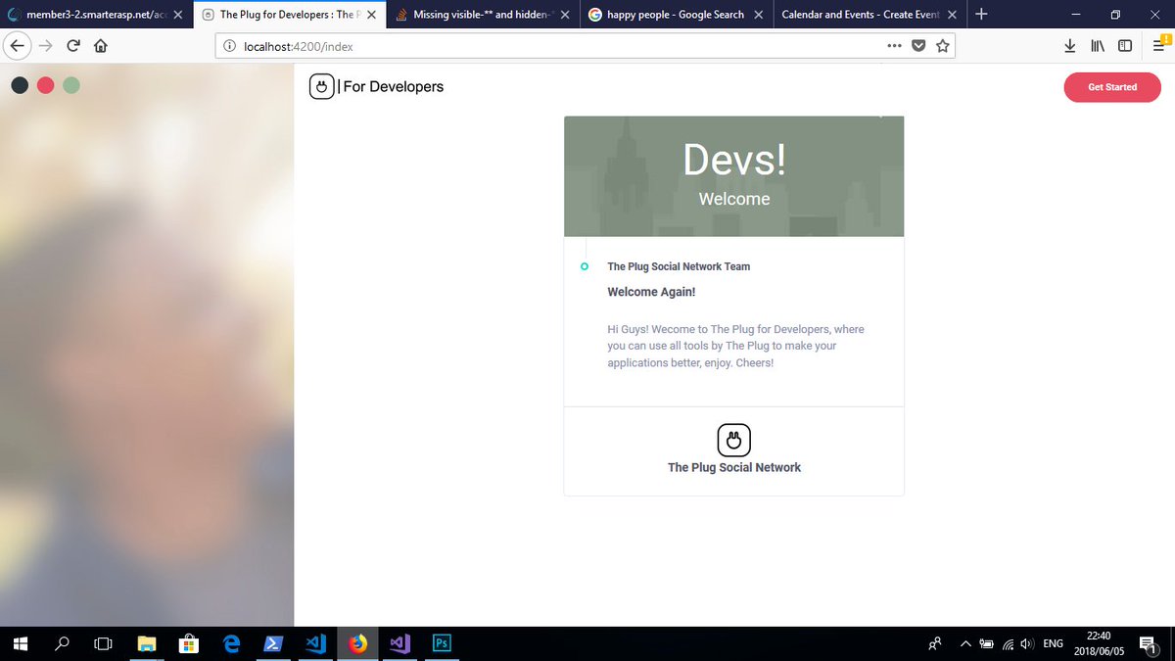This screenshot has width=1175, height=661.
Task: Click the plug icon above The Plug Social Network
Action: pos(733,441)
